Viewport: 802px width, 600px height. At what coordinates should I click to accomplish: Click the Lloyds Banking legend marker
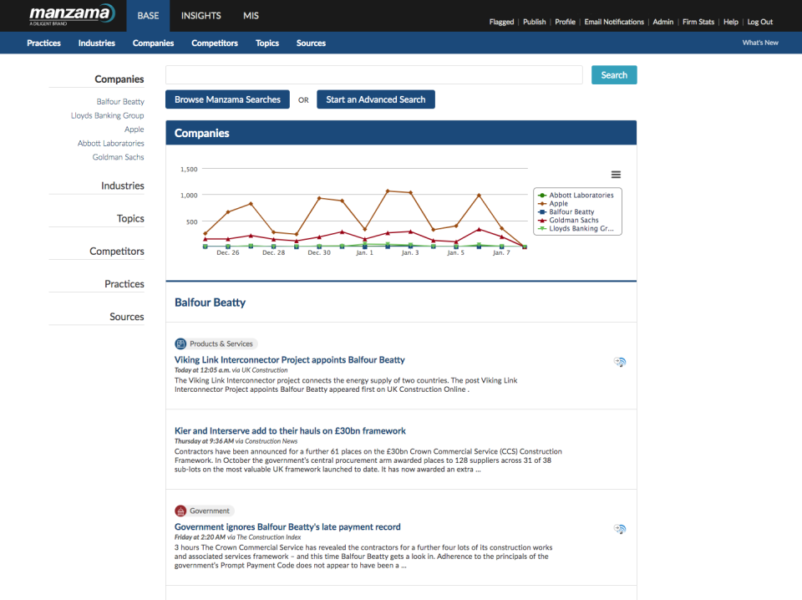pos(541,228)
